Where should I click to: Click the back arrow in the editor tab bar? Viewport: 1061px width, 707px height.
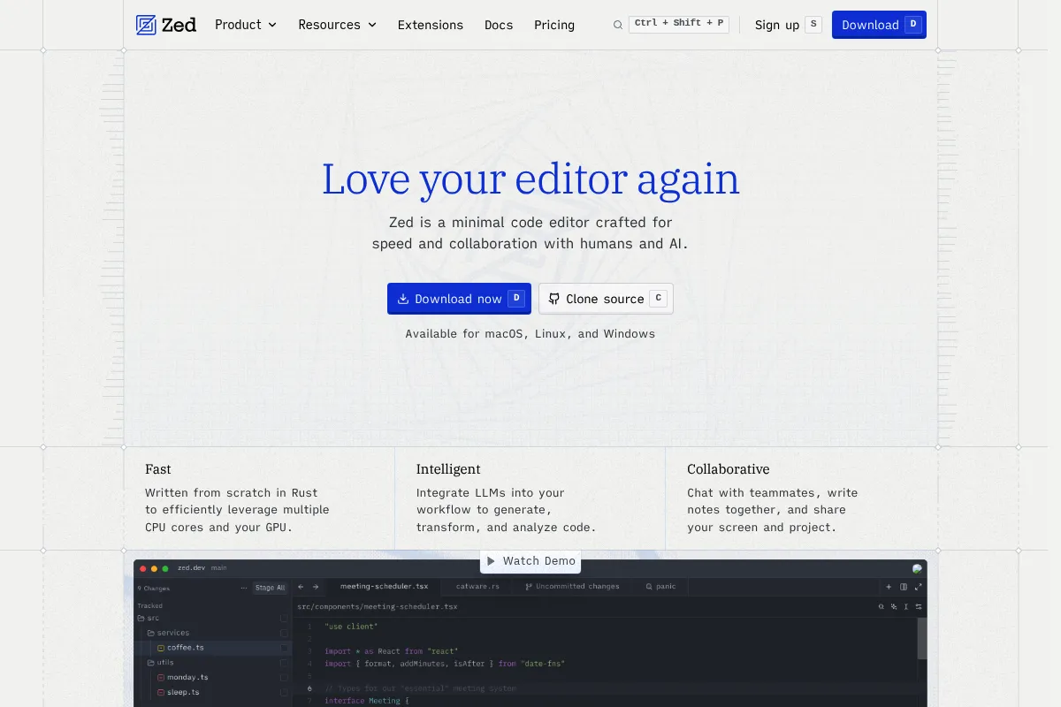pyautogui.click(x=302, y=587)
